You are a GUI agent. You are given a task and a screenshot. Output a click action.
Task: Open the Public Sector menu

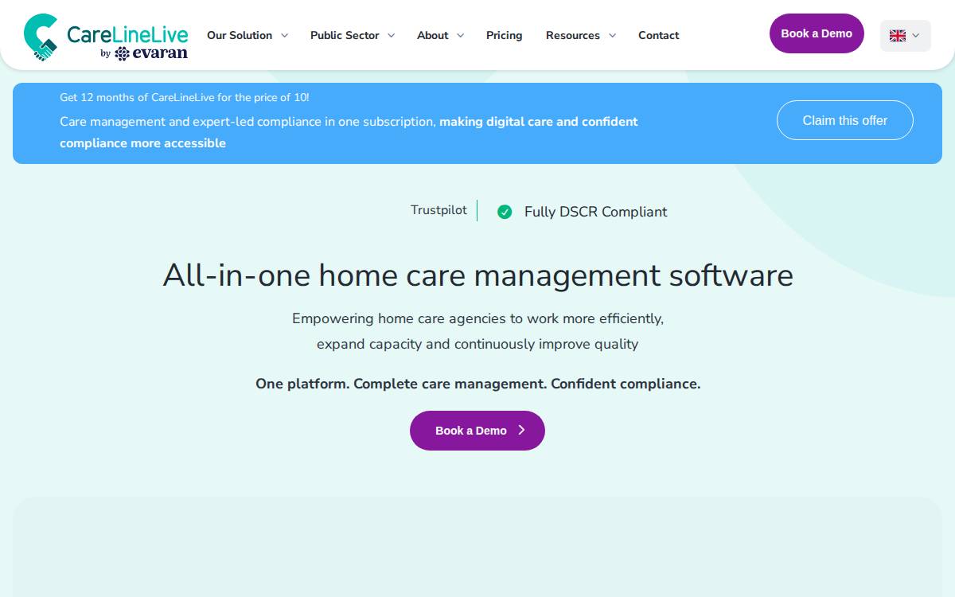[x=345, y=35]
